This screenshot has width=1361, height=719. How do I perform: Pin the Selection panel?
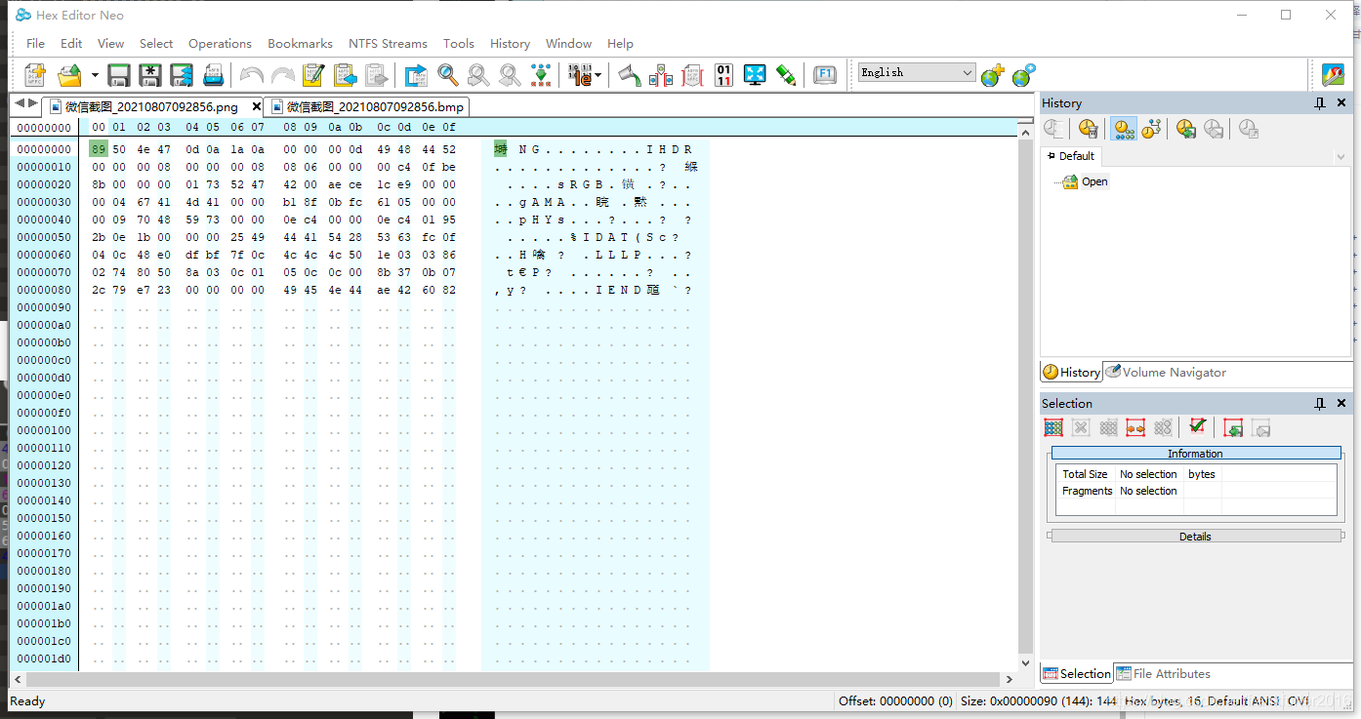pos(1320,404)
